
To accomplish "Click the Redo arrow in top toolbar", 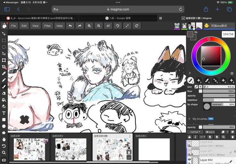I will pos(80,26).
